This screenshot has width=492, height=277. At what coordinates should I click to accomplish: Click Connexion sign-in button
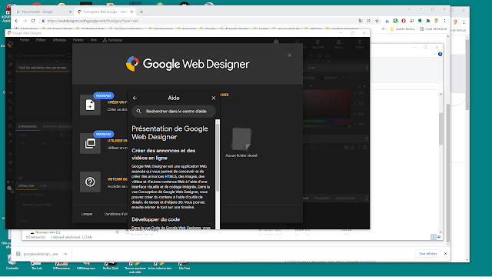pos(113,40)
